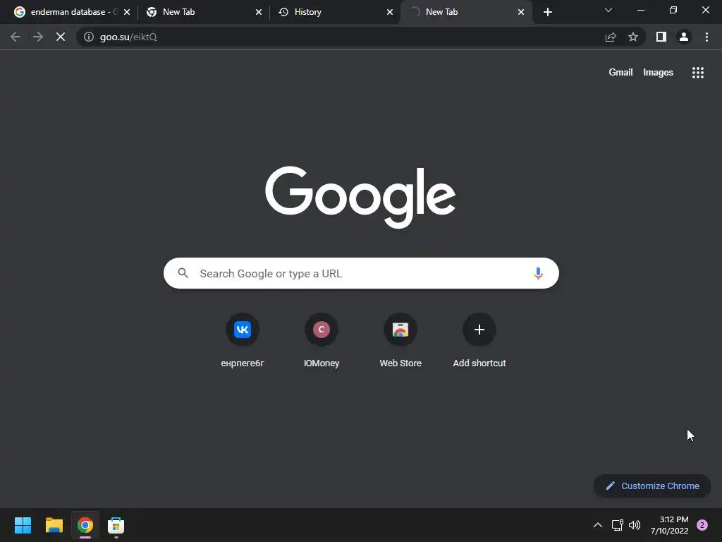Open network status in system tray
The width and height of the screenshot is (722, 542).
[x=617, y=525]
